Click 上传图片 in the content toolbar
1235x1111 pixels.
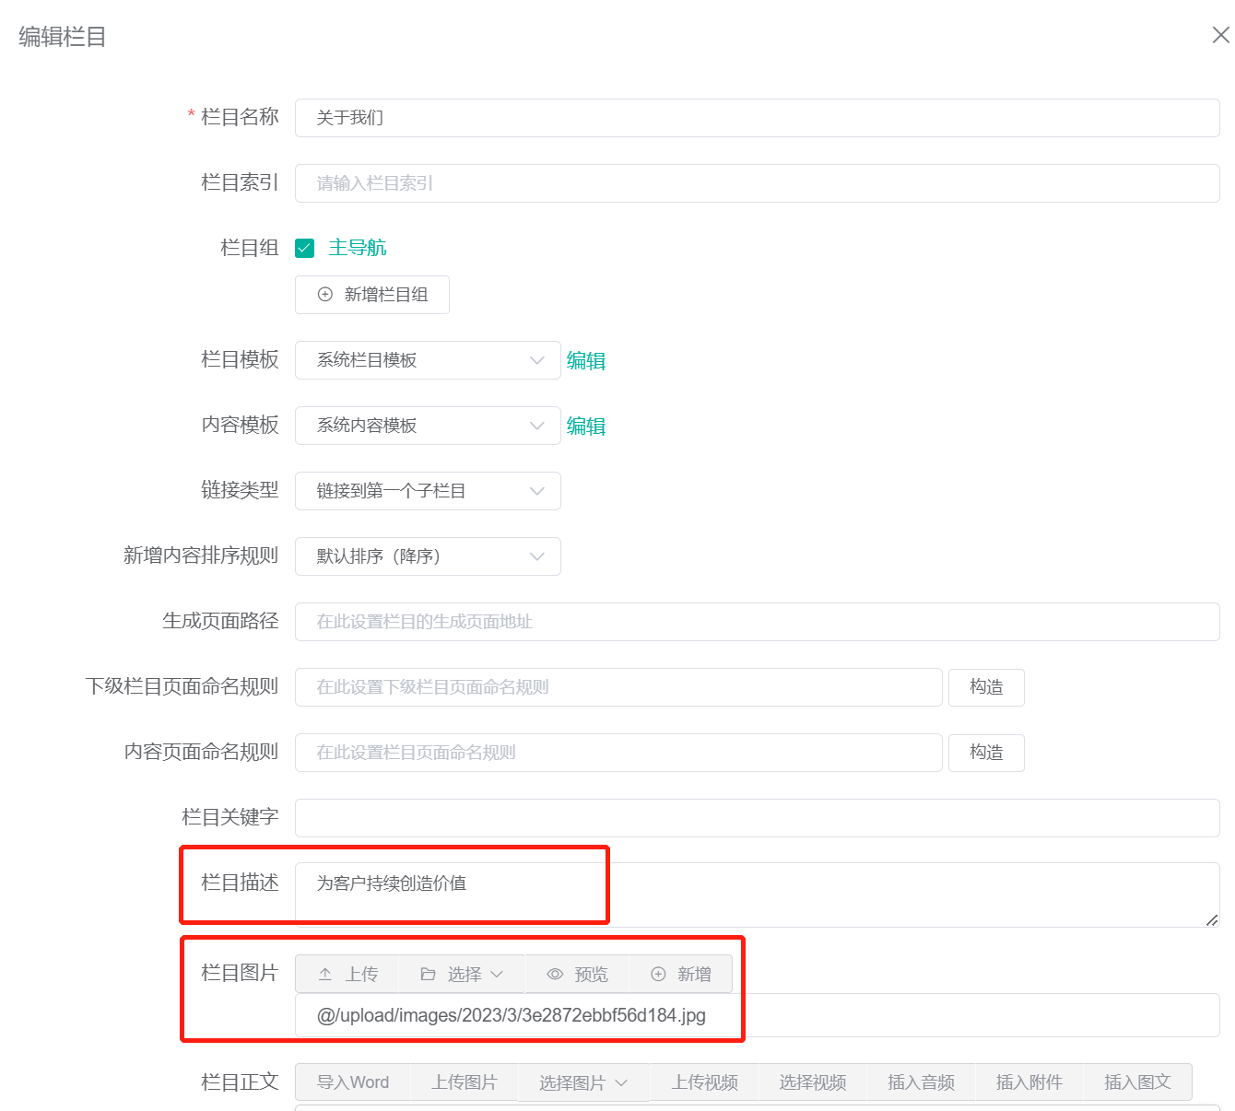point(465,1082)
